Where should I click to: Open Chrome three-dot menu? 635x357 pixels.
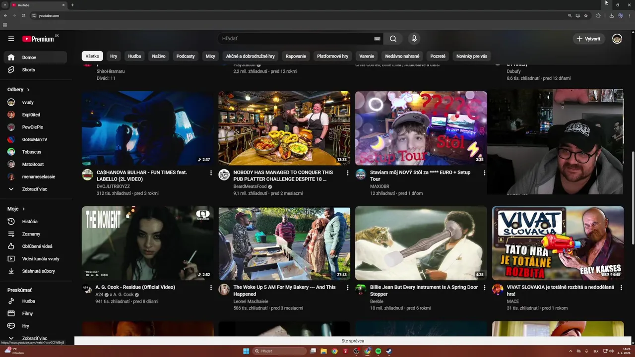pyautogui.click(x=629, y=16)
